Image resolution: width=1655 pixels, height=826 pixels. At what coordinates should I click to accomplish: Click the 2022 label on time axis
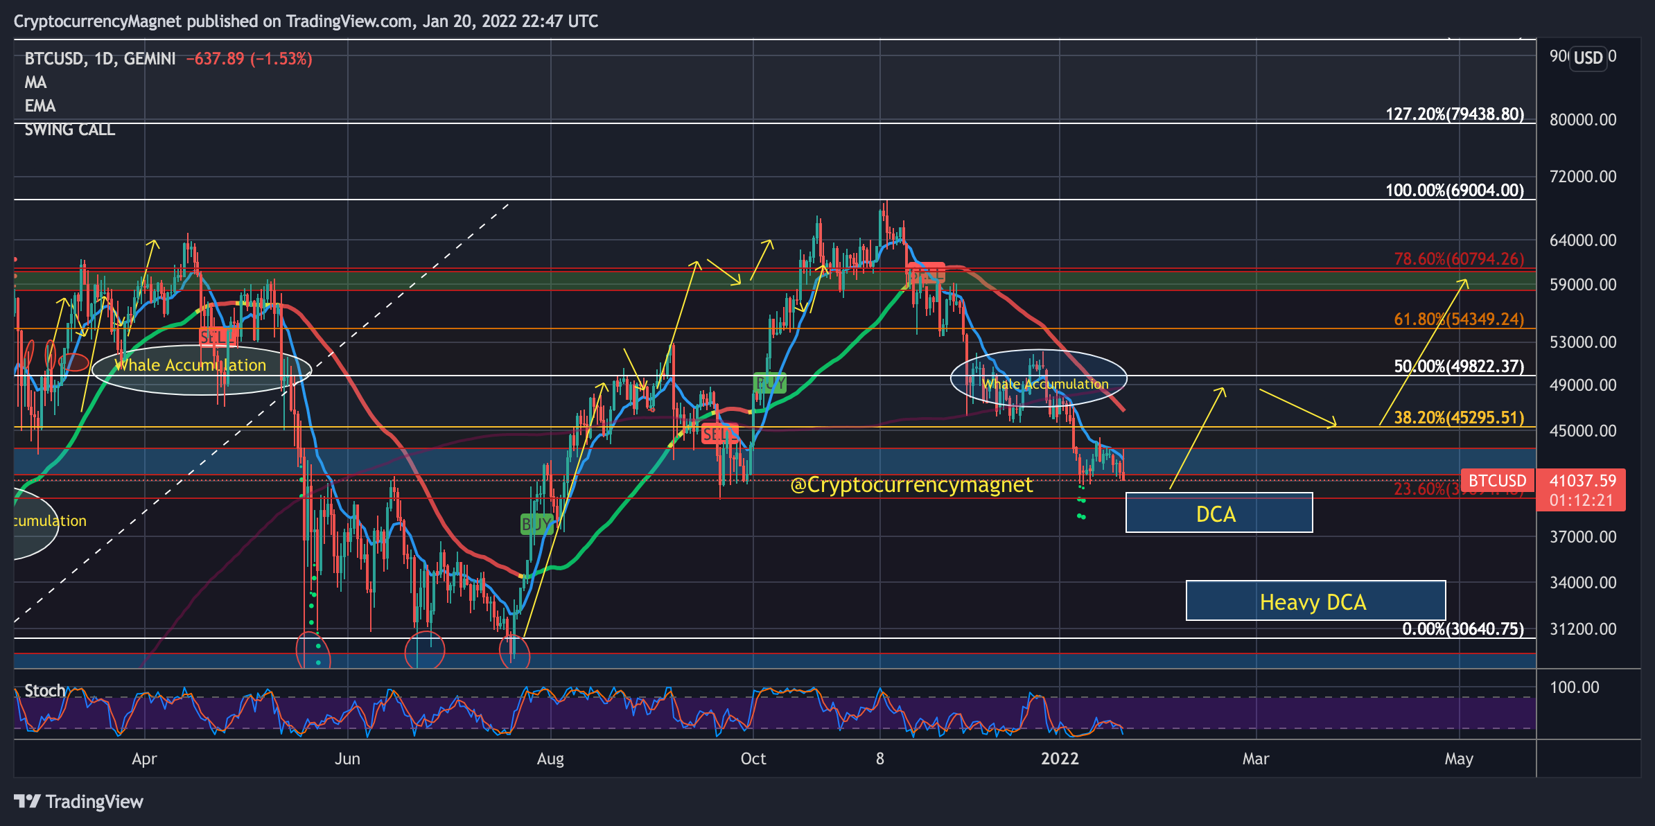[1060, 759]
